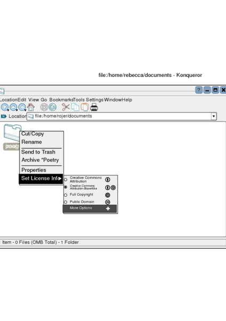Open the Home folder icon
This screenshot has width=226, height=321.
coord(31,107)
